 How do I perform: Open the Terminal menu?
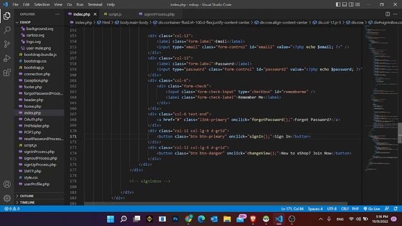point(95,4)
